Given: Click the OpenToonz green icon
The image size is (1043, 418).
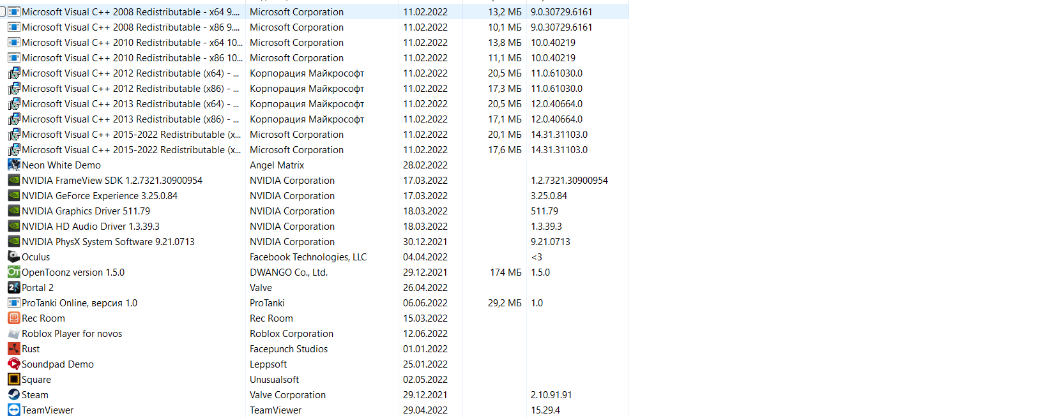Looking at the screenshot, I should point(14,272).
